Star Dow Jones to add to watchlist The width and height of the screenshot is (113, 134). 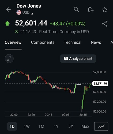(x=105, y=10)
